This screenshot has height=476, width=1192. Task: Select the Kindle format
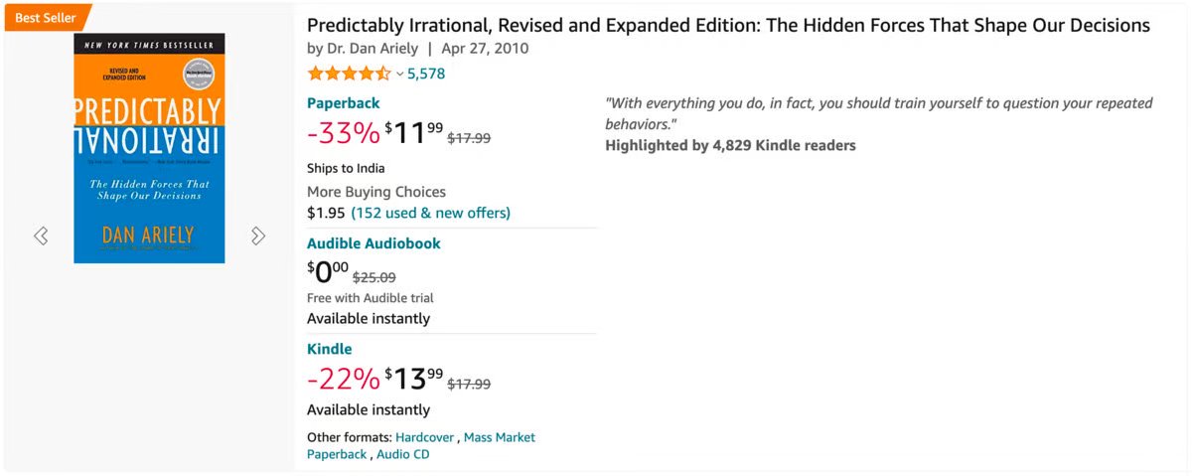pos(329,349)
